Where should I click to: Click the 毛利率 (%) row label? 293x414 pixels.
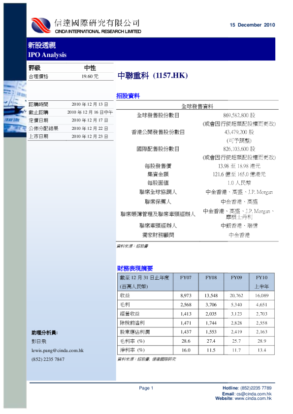pyautogui.click(x=132, y=341)
